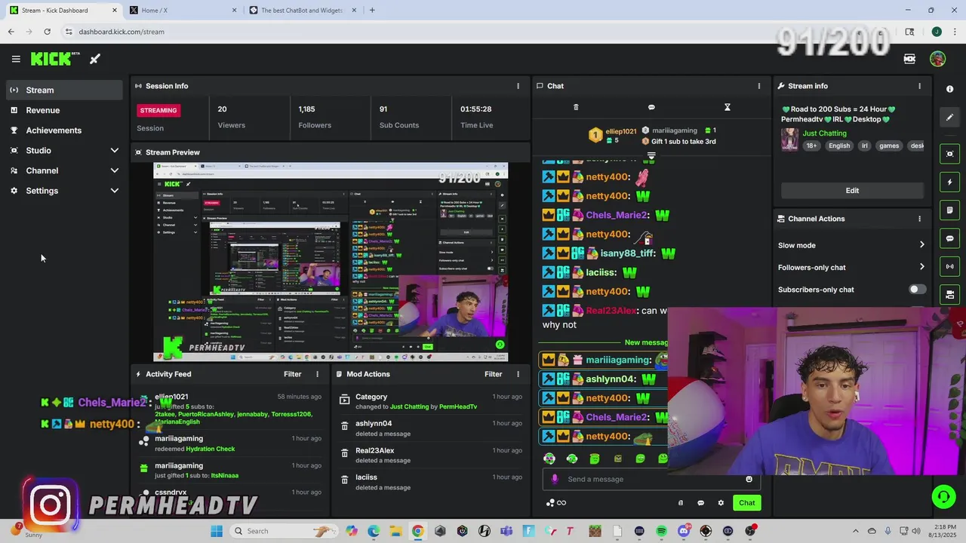Click the broadcast signal icon in right sidebar
The width and height of the screenshot is (966, 543).
coord(949,266)
